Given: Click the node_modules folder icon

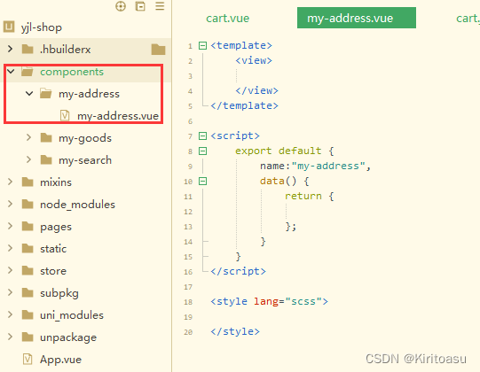Looking at the screenshot, I should click(28, 205).
